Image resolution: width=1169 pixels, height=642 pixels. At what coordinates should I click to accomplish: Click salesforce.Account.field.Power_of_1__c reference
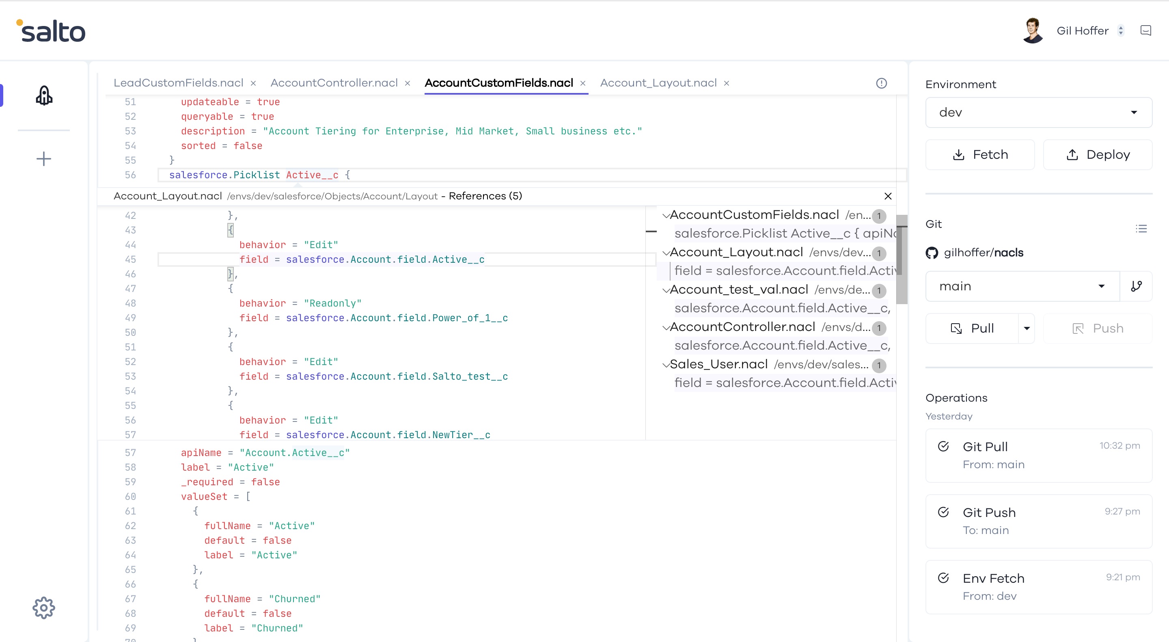(x=397, y=318)
